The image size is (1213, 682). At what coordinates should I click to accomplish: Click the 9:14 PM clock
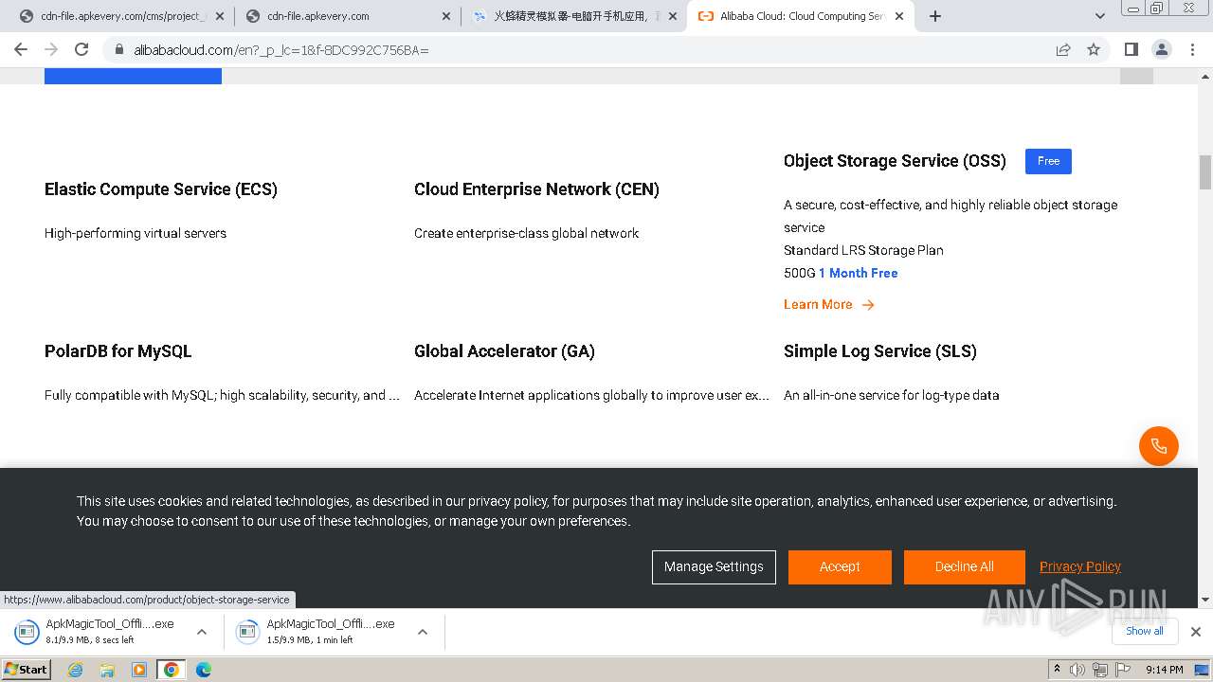1165,670
